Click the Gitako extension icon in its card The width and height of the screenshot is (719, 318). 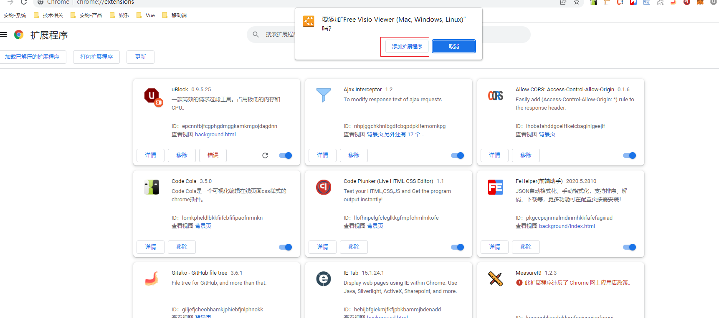click(x=152, y=279)
